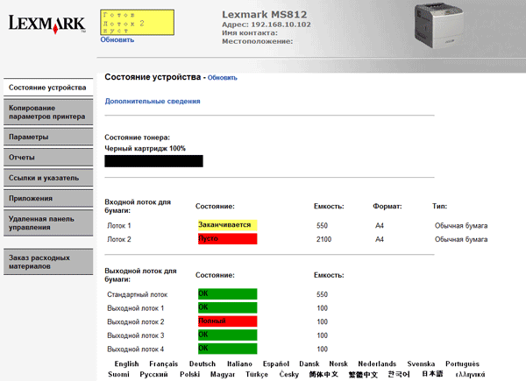The height and width of the screenshot is (381, 526).
Task: Click red Полный status for Выходной лоток 2
Action: click(x=227, y=321)
